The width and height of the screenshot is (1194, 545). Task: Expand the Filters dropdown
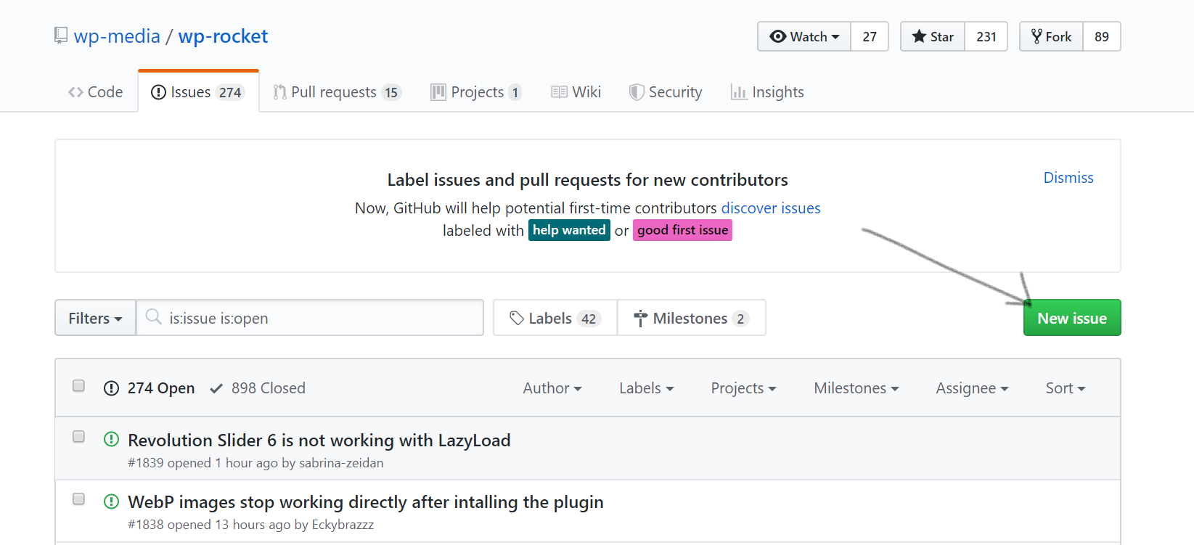click(x=95, y=319)
